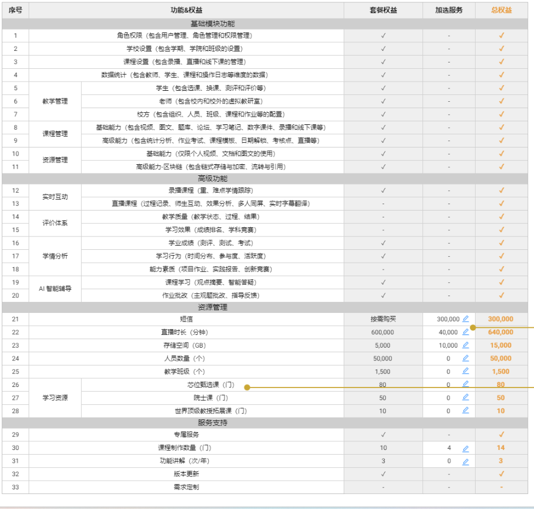Edit the 人员数量 add-on amount
534x509 pixels.
(x=466, y=359)
